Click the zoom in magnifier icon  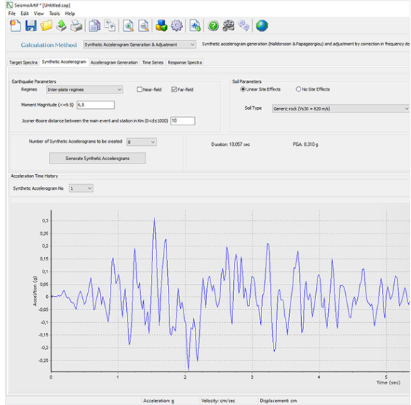click(x=128, y=26)
